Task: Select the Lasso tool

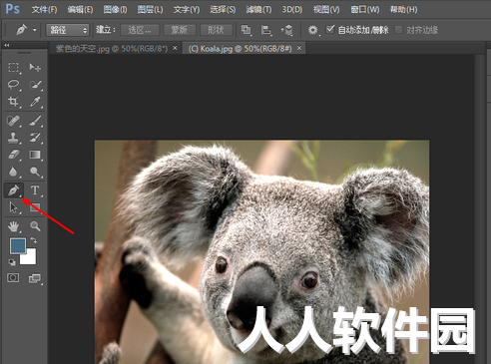Action: (13, 85)
